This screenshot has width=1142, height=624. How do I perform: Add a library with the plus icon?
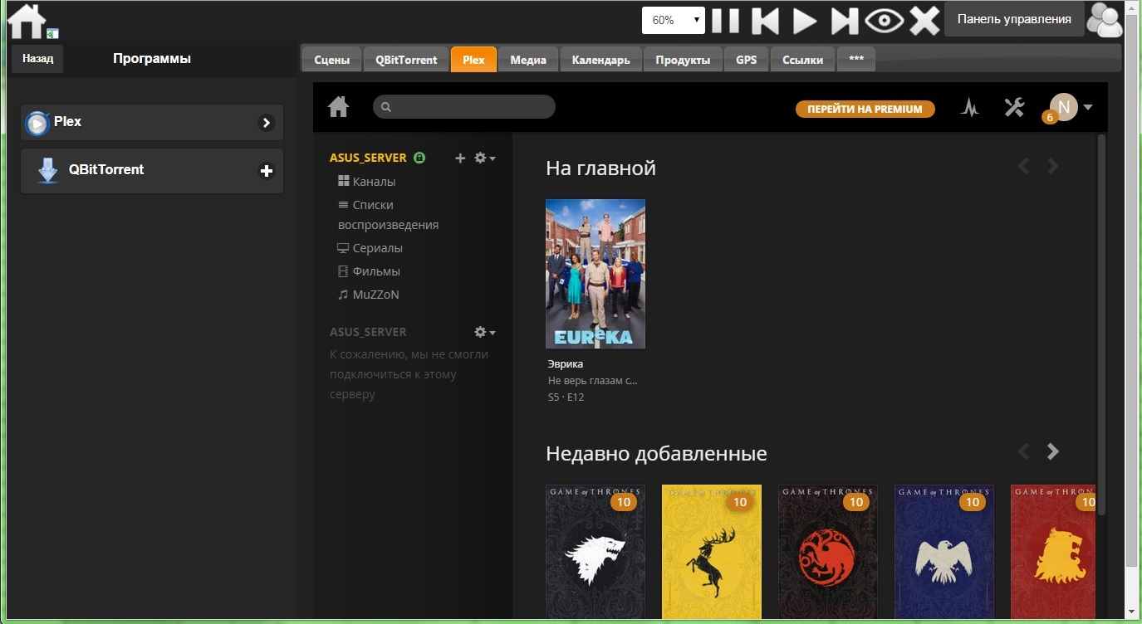[460, 158]
